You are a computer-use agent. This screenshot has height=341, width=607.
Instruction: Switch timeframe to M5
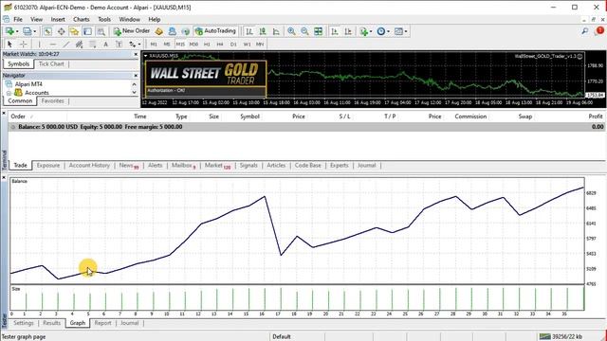pyautogui.click(x=167, y=45)
